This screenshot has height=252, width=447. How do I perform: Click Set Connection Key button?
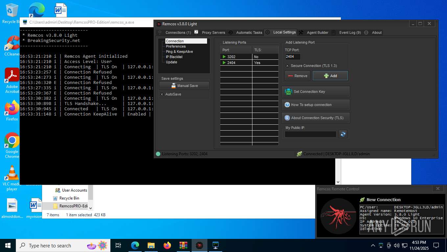[316, 92]
